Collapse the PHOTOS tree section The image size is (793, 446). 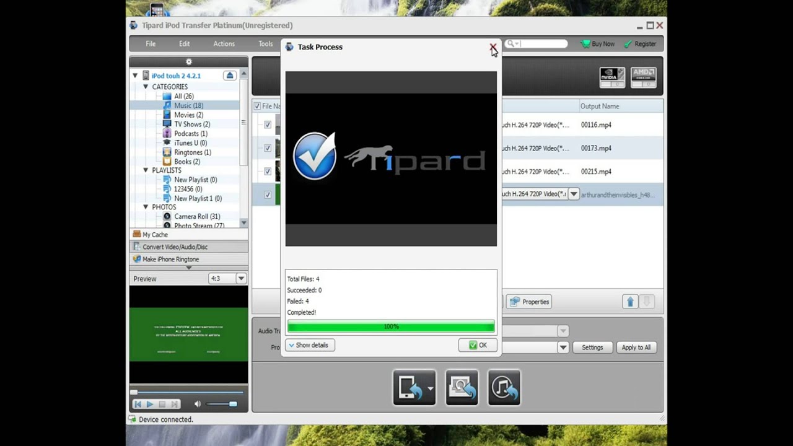(146, 207)
